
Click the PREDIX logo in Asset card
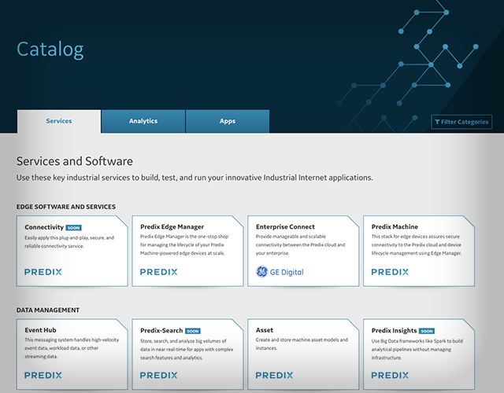point(274,376)
